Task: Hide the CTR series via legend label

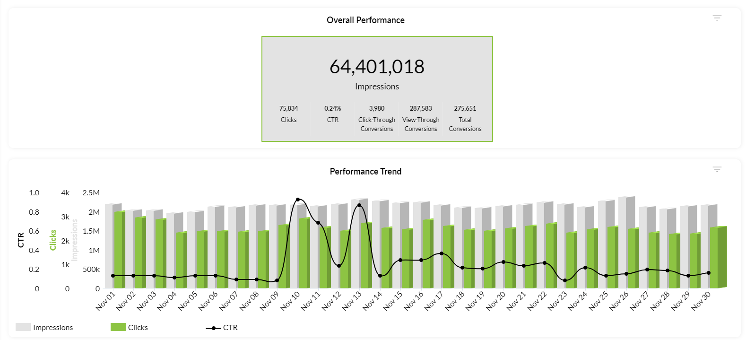Action: [x=230, y=328]
